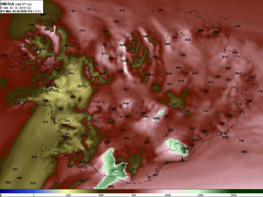The width and height of the screenshot is (263, 197).
Task: Pick the 1253 height label
Action: [x=125, y=61]
